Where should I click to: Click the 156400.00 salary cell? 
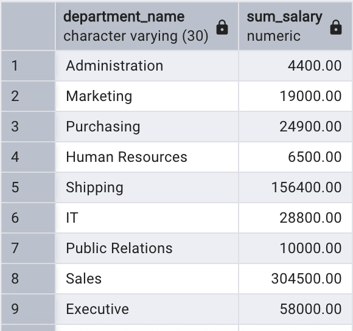(x=296, y=187)
